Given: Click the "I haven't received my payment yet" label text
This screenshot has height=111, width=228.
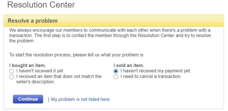Looking at the screenshot, I should (x=156, y=71).
